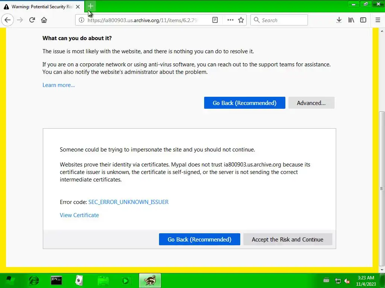385x288 pixels.
Task: Open the Downloads arrow icon
Action: point(339,20)
